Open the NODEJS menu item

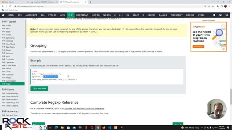pos(190,15)
